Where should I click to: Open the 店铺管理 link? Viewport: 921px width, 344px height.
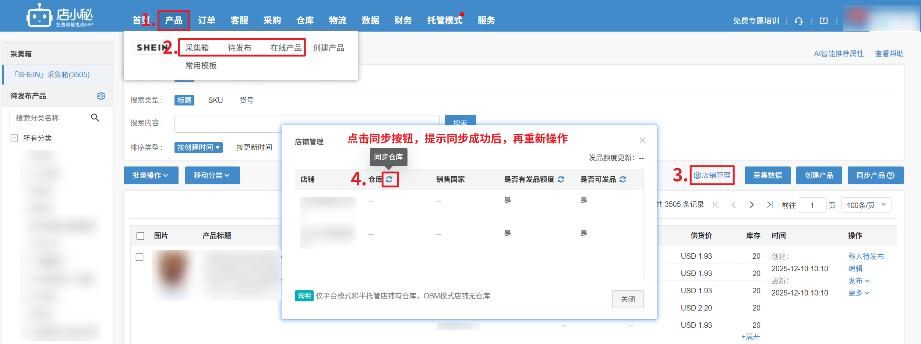pyautogui.click(x=712, y=175)
